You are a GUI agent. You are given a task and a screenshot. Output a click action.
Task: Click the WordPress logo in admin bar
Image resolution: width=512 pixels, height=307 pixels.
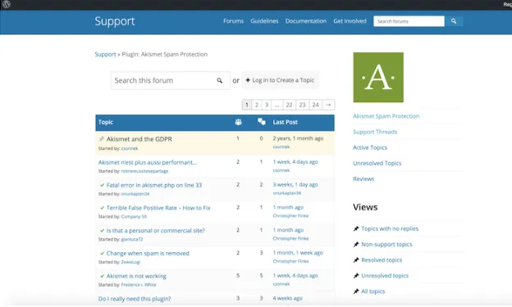click(x=7, y=4)
